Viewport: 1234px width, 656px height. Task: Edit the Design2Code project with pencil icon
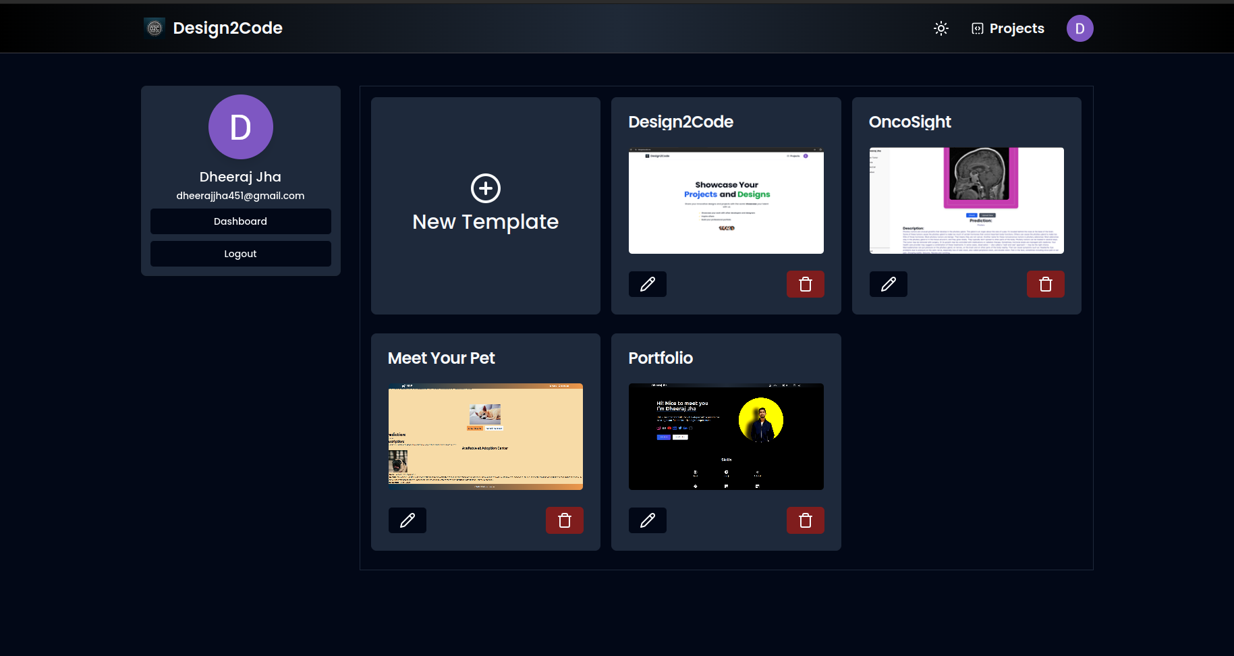coord(648,284)
